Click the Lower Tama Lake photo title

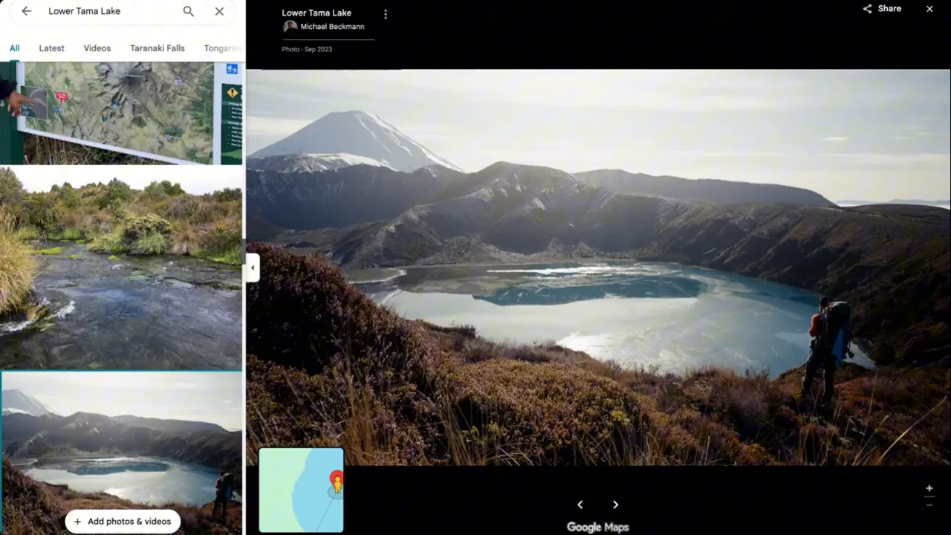(x=317, y=13)
